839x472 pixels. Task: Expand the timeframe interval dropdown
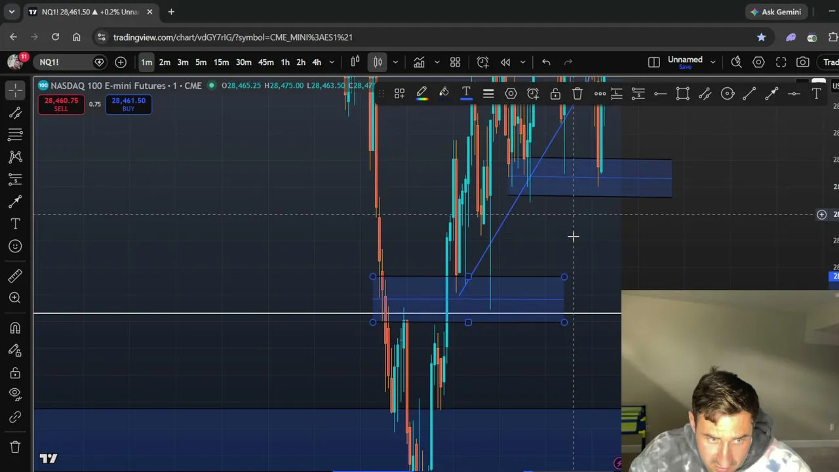point(332,62)
